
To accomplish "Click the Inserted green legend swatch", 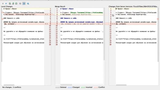I will tap(83, 87).
